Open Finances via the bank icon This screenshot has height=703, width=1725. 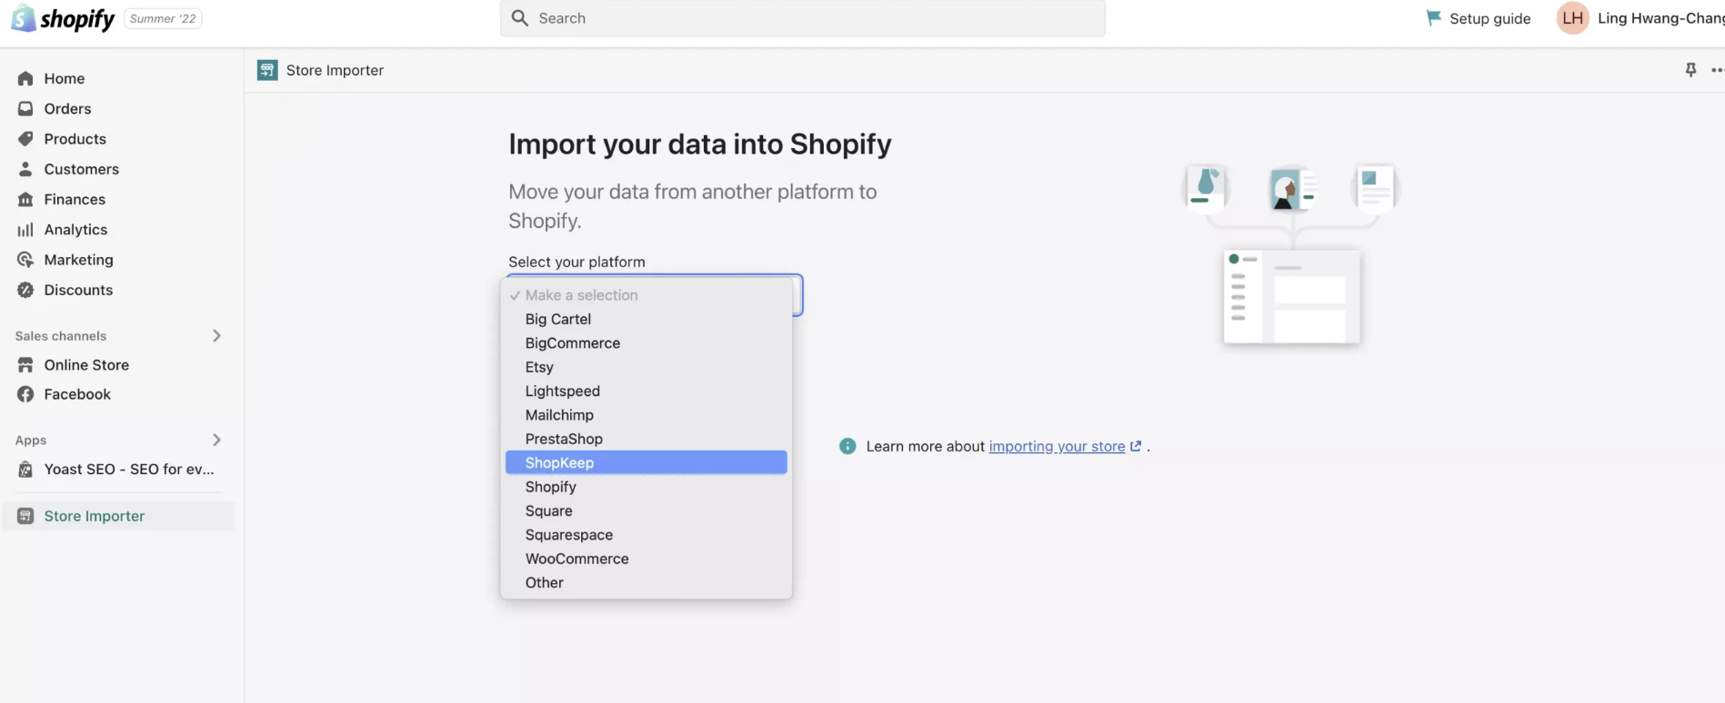click(25, 200)
